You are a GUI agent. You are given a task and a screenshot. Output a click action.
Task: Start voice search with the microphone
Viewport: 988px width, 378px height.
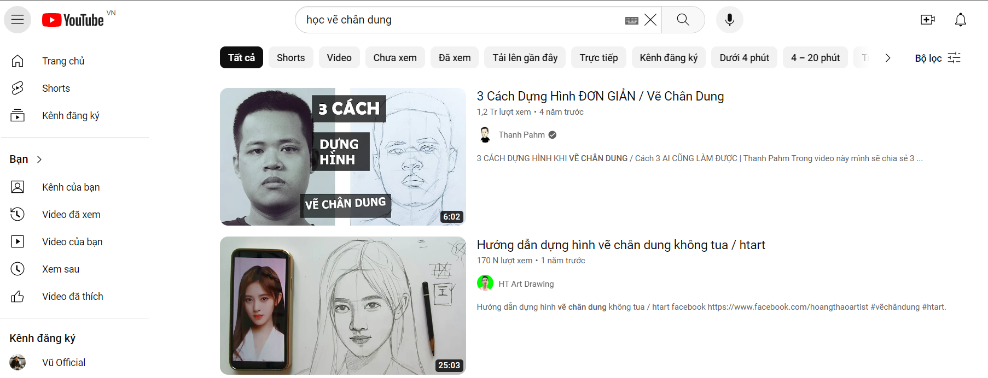pos(729,20)
